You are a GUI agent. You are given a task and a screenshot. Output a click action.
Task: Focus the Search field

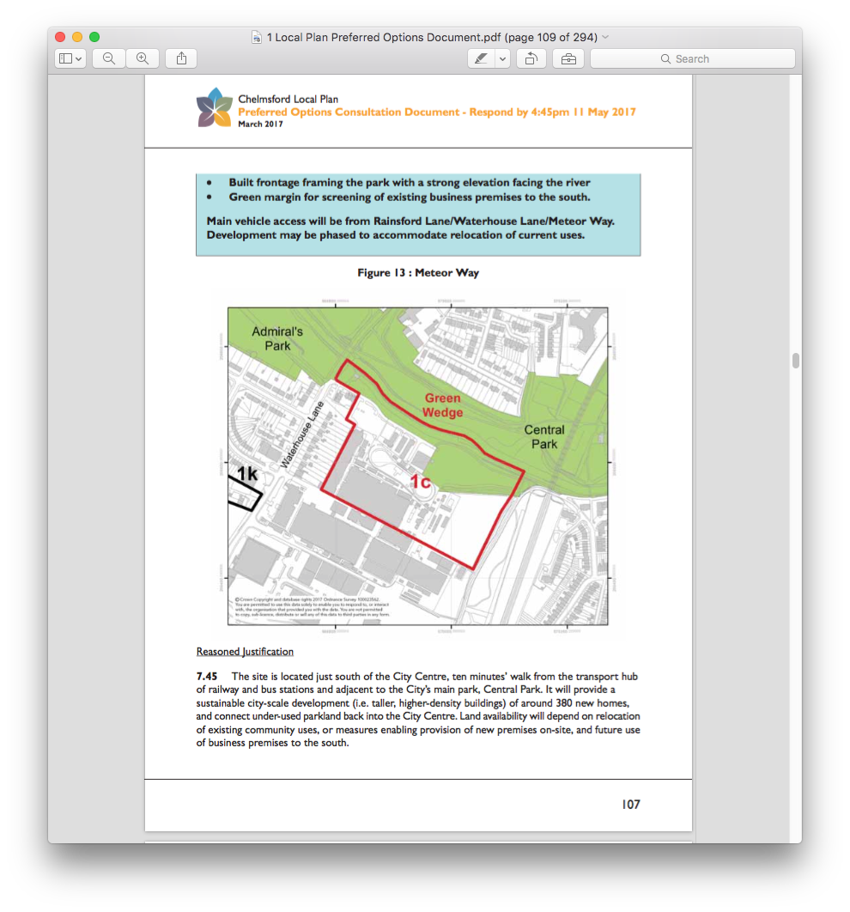(x=692, y=58)
